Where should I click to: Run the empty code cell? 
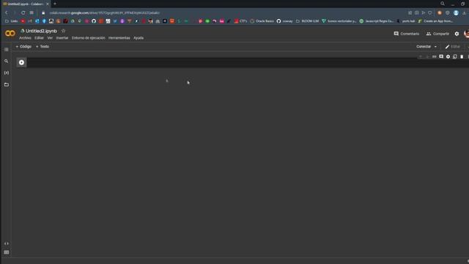(x=21, y=62)
